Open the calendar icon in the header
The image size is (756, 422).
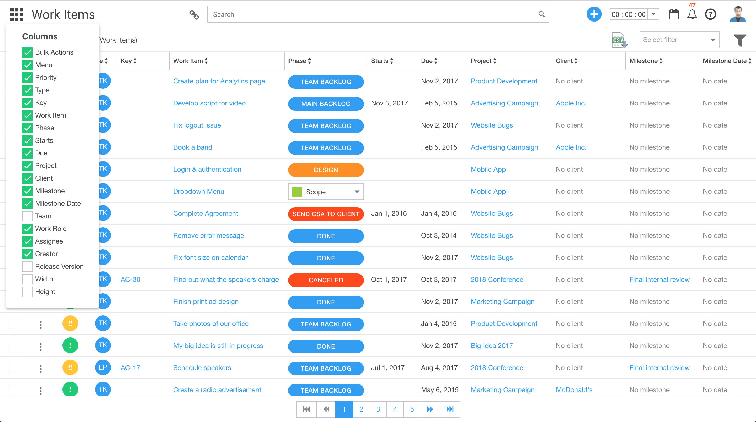(x=674, y=14)
